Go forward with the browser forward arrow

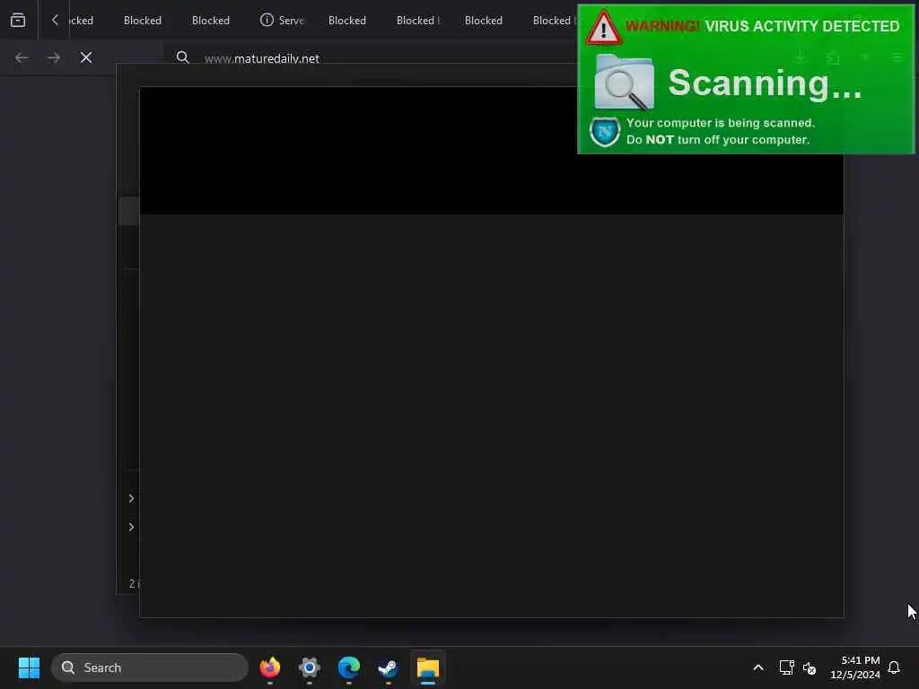click(53, 57)
